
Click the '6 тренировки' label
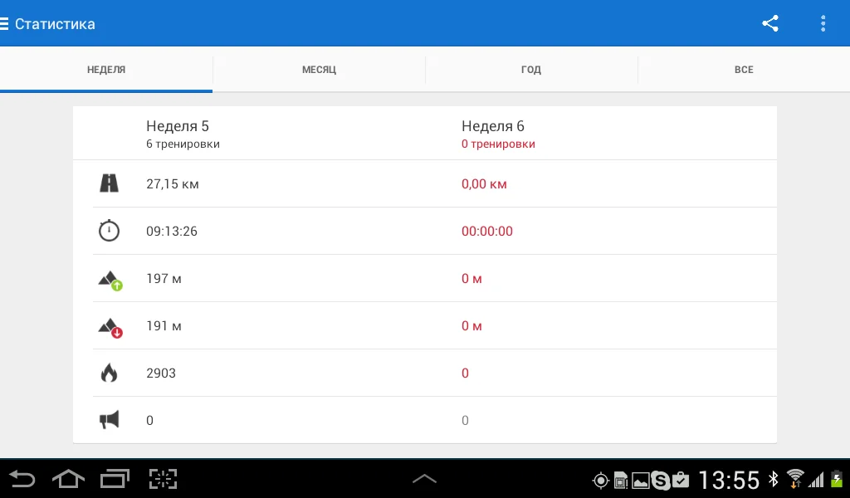(183, 144)
